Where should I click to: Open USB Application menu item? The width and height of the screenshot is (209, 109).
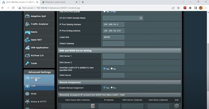[x=39, y=48]
